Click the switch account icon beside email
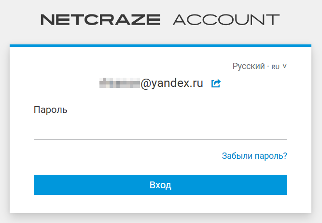The image size is (322, 223). [216, 84]
